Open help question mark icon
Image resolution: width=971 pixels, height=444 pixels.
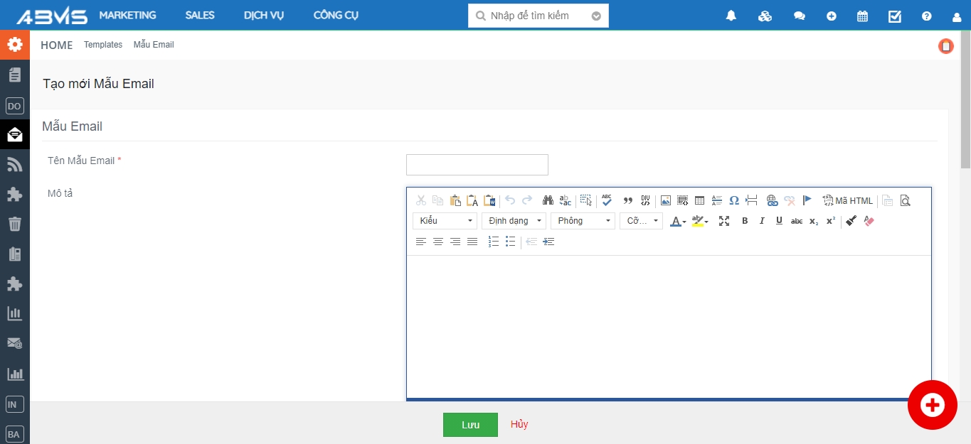pos(926,16)
